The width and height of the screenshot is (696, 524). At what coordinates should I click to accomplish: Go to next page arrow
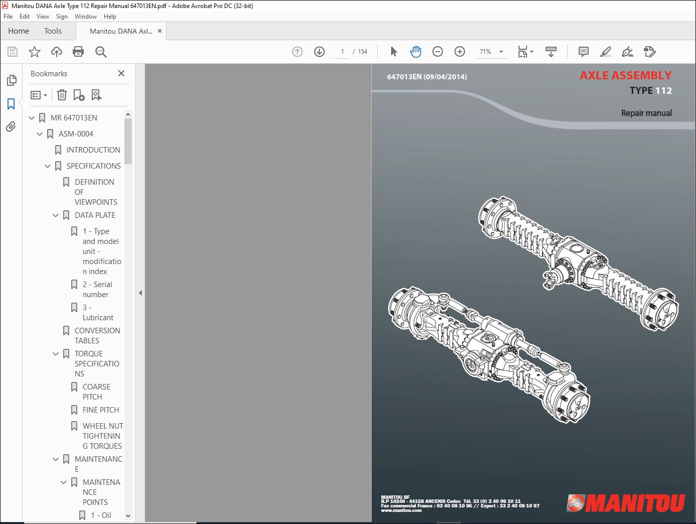pos(319,52)
